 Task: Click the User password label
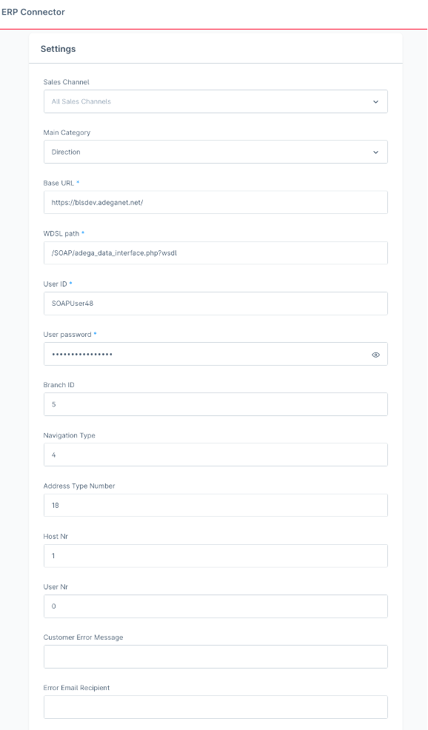pos(68,334)
